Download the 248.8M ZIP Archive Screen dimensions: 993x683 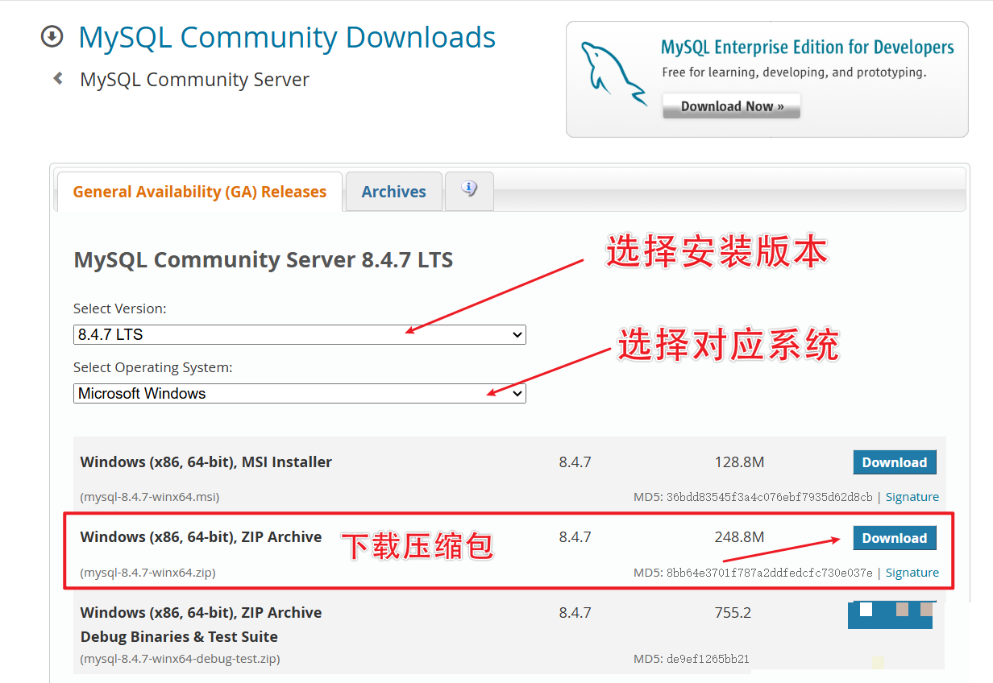[x=895, y=538]
